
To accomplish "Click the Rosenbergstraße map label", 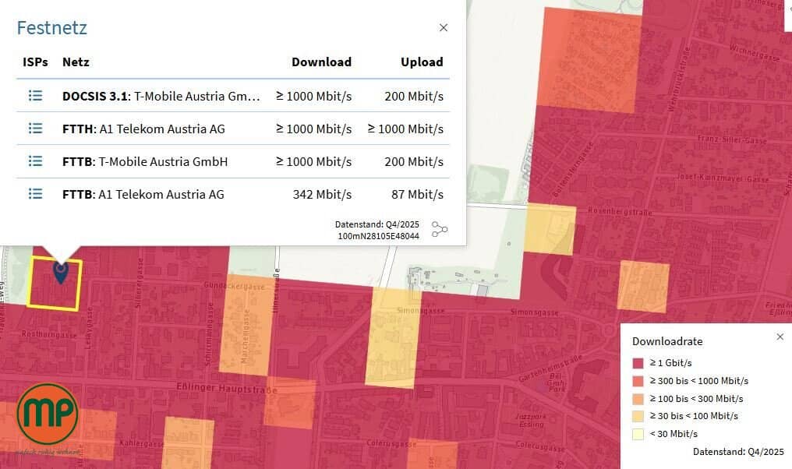I will 621,212.
